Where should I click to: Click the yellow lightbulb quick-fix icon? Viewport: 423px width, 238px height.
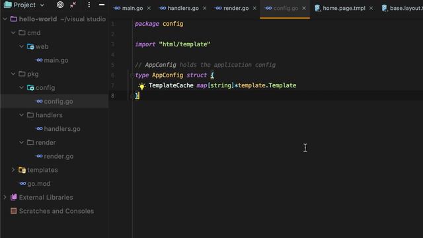(141, 86)
